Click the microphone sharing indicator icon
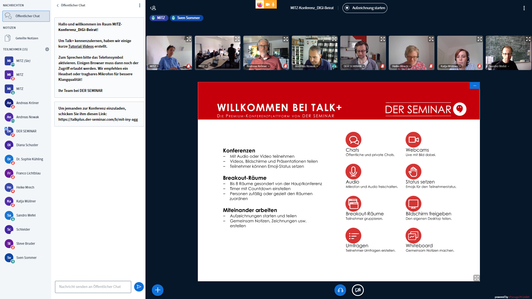Viewport: 532px width, 299px height. 273,4
